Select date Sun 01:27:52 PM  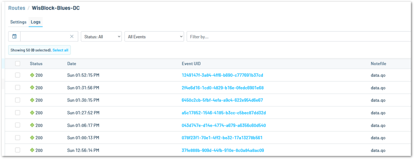point(83,113)
